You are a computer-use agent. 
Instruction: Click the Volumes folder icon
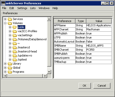pos(10,23)
